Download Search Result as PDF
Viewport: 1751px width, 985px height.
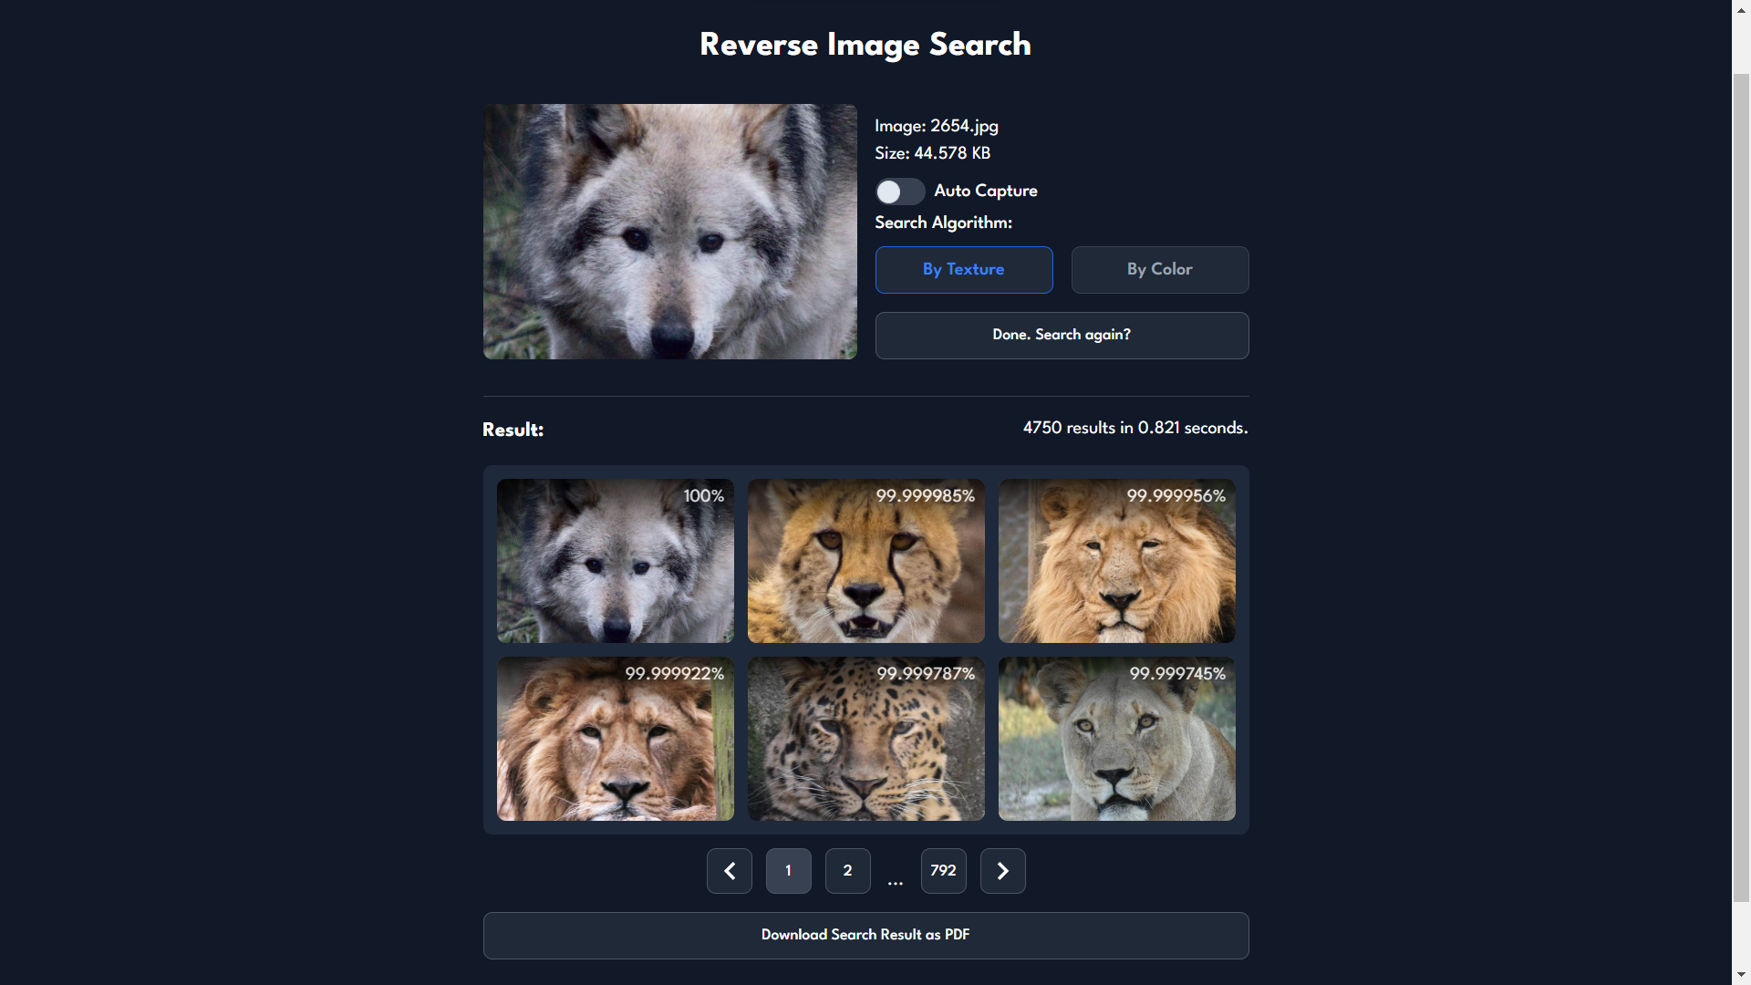pyautogui.click(x=865, y=936)
